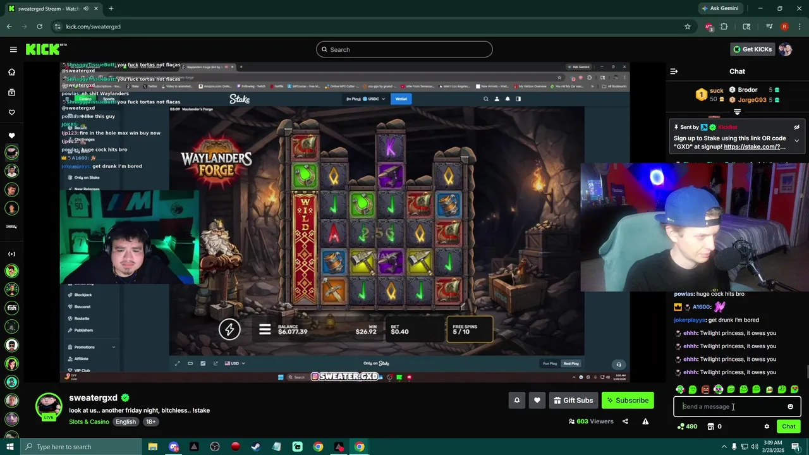Open the Kick hamburger menu

tap(13, 49)
